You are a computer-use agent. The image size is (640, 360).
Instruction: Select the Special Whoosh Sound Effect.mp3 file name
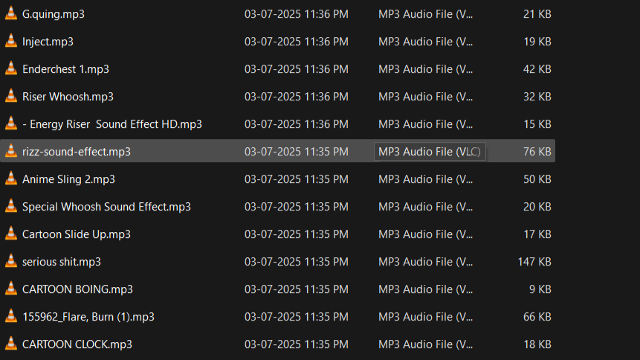(106, 207)
